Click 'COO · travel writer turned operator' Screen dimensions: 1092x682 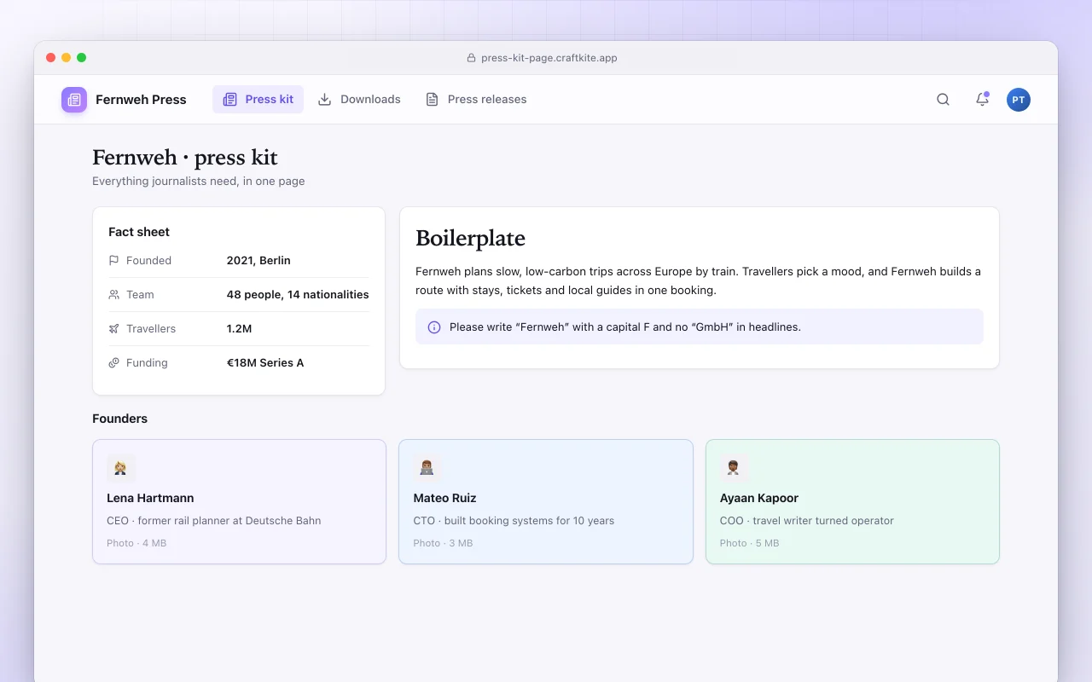coord(807,521)
